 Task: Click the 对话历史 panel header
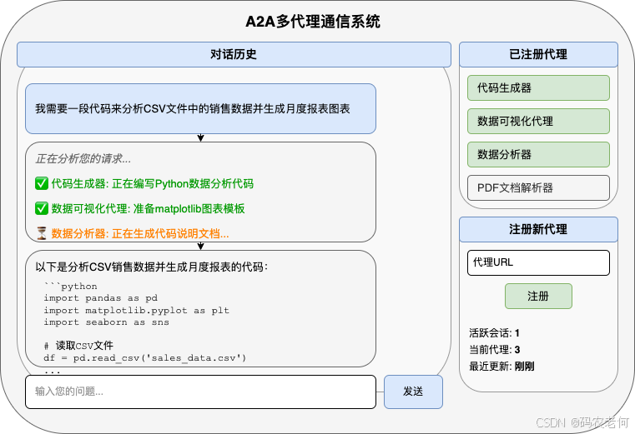click(234, 54)
